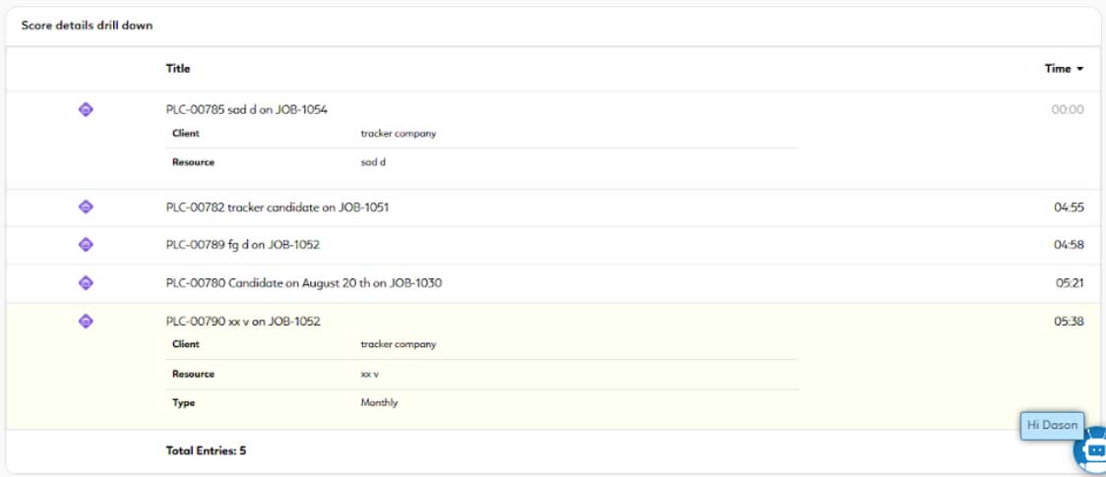The width and height of the screenshot is (1106, 477).
Task: Click tracker company under PLC-00785
Action: click(x=399, y=133)
